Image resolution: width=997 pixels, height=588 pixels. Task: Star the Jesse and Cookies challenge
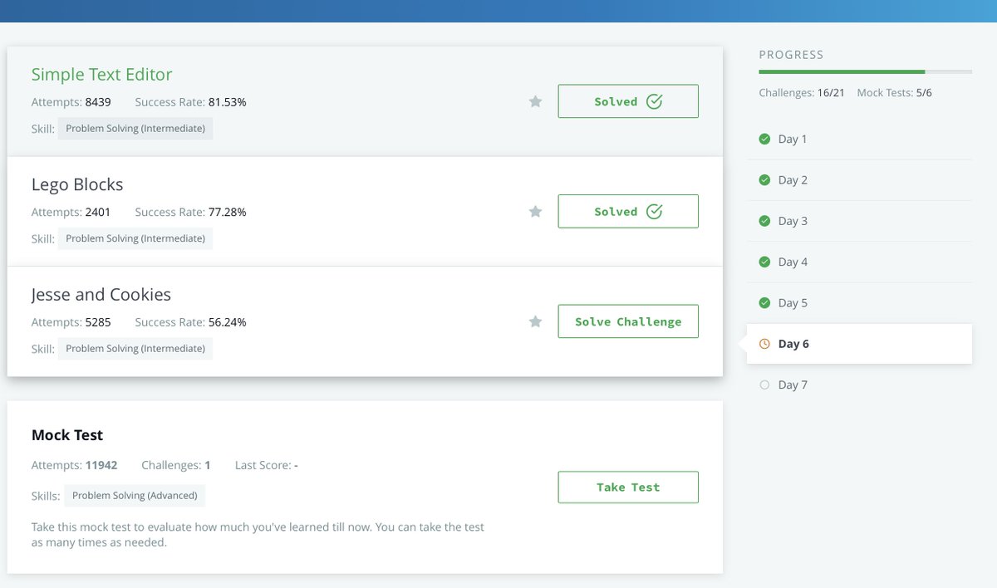[x=536, y=321]
